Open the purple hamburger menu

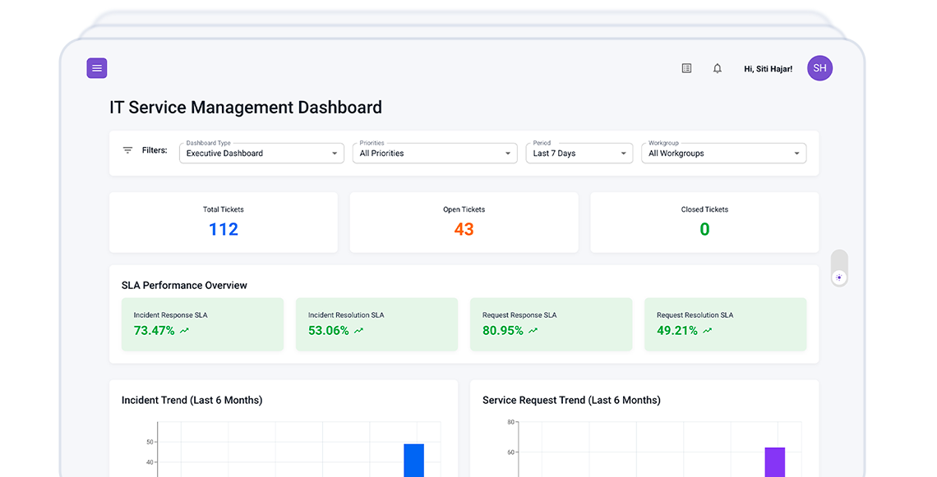[97, 68]
